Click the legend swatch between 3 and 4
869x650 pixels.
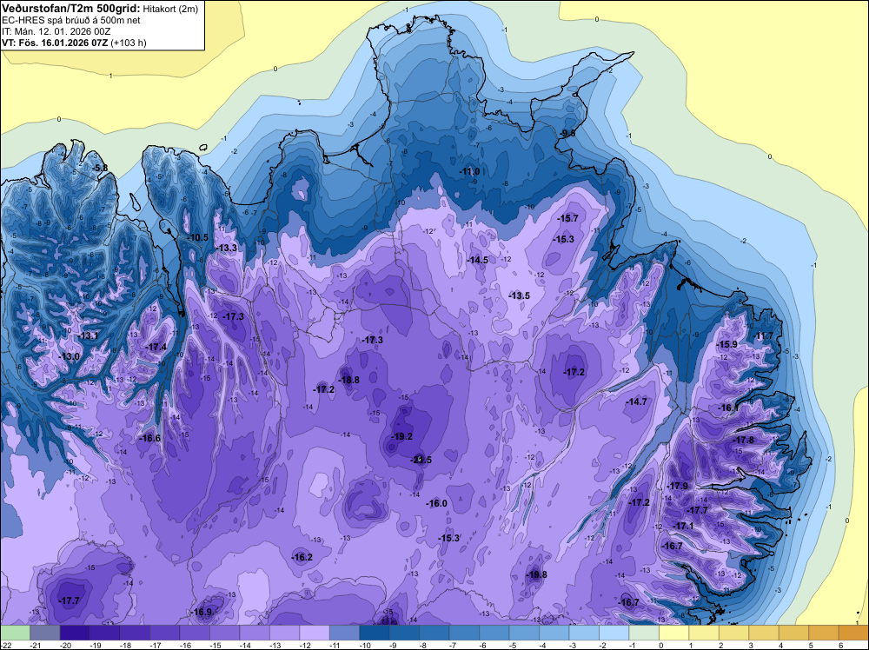tap(764, 633)
